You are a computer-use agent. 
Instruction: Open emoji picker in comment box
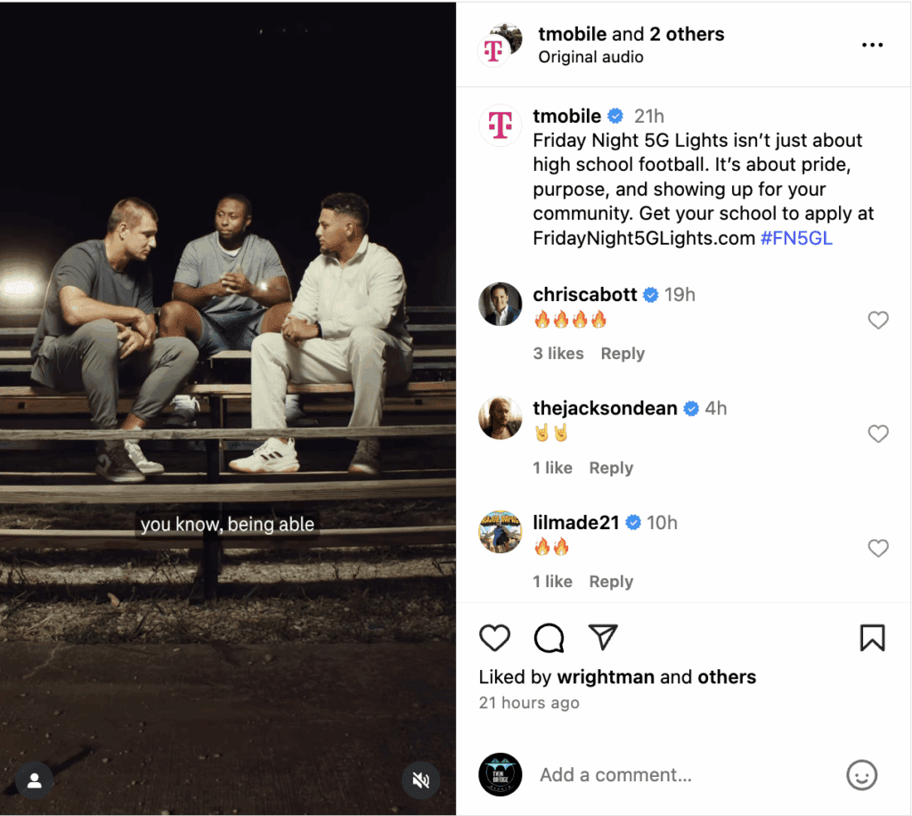click(x=861, y=775)
